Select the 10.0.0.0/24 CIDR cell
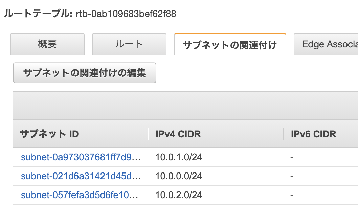 tap(179, 176)
